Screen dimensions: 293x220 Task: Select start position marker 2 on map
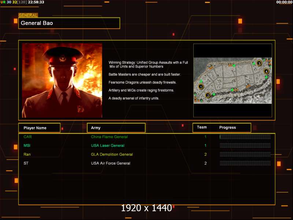point(208,95)
